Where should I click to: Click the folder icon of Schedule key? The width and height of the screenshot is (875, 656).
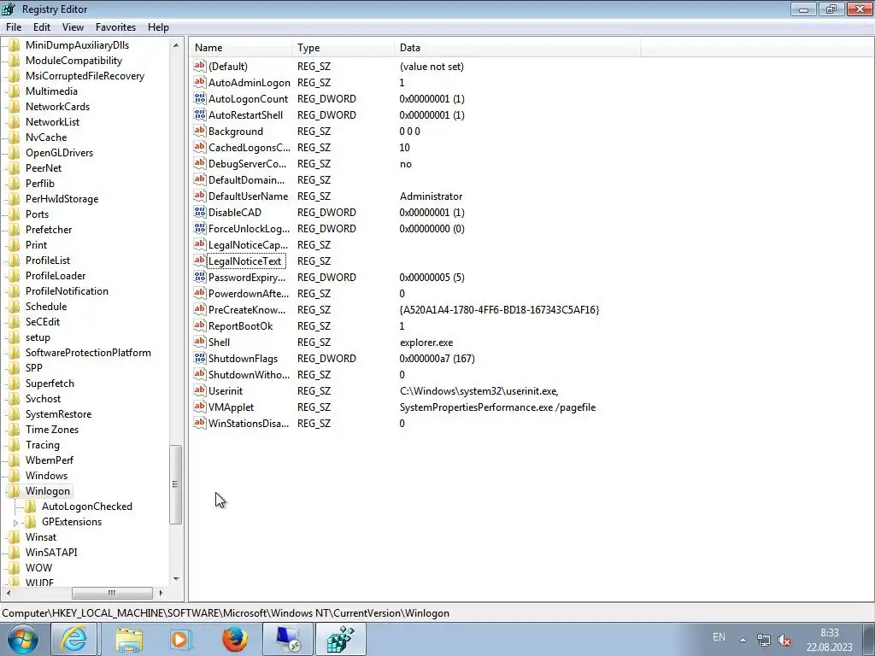point(15,307)
